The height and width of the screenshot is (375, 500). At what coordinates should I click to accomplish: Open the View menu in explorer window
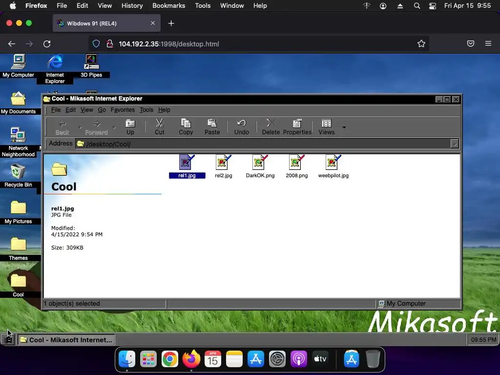[x=87, y=110]
